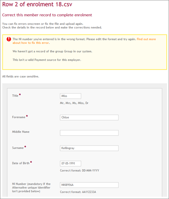Click the Title input containing Miss
The image size is (169, 199).
(x=71, y=96)
